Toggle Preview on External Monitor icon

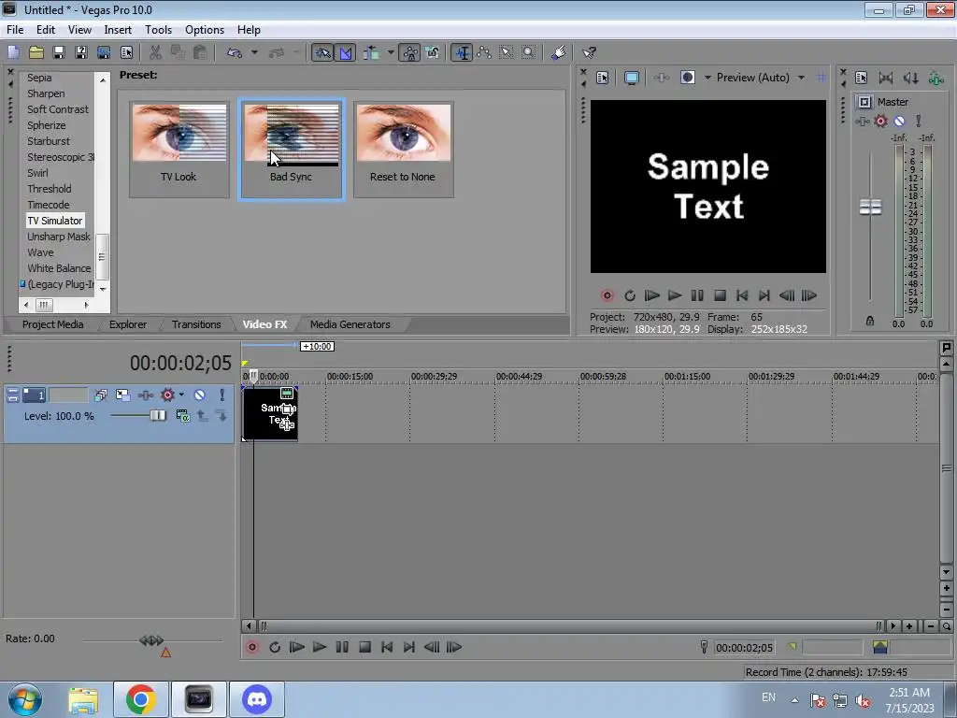(x=632, y=78)
